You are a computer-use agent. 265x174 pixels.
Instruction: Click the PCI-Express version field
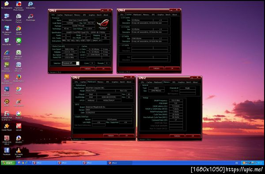pos(112,119)
